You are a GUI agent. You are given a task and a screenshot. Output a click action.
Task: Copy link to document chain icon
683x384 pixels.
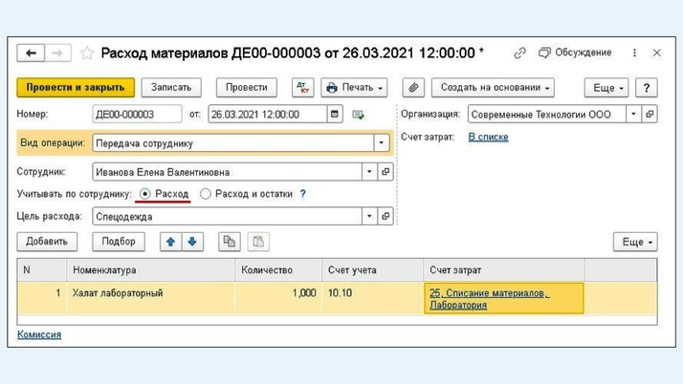pos(519,53)
